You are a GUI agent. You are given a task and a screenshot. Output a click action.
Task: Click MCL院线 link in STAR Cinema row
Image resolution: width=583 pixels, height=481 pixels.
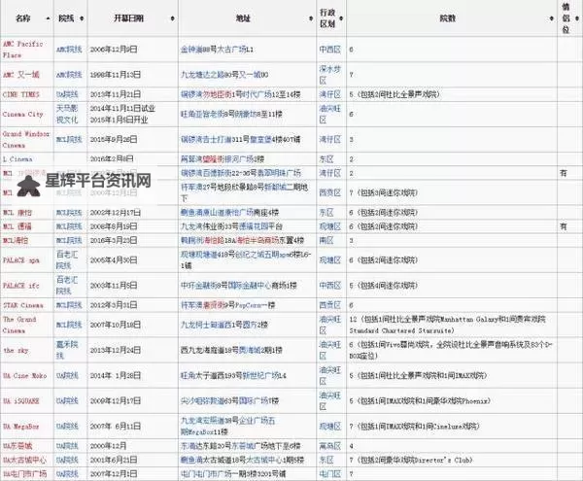pos(69,305)
